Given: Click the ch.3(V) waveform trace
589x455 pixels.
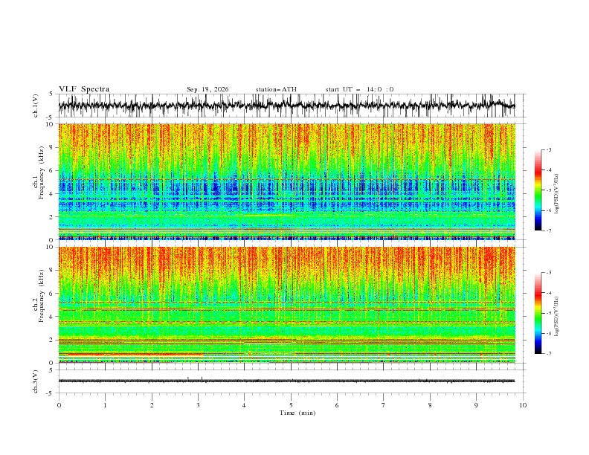Looking at the screenshot, I should click(286, 381).
